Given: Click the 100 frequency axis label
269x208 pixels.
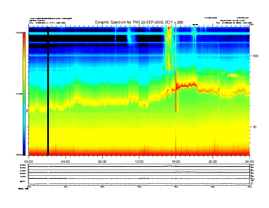Looking at the screenshot, I should pos(255,56).
